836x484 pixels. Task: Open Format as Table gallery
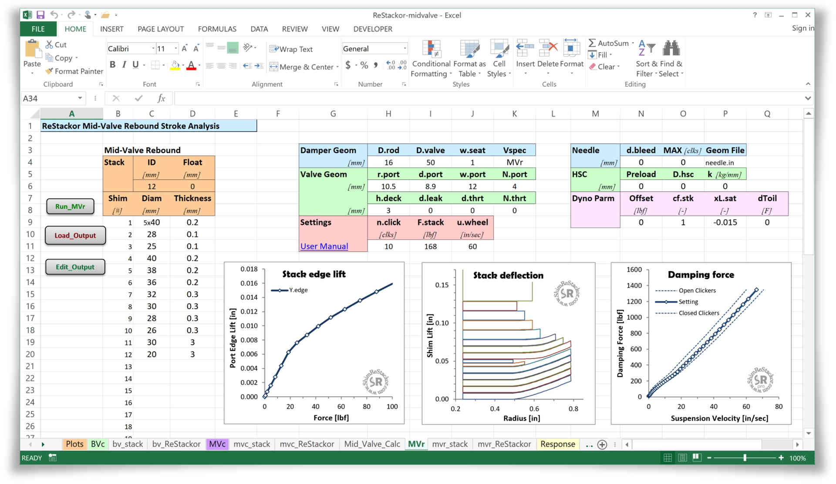pos(469,59)
